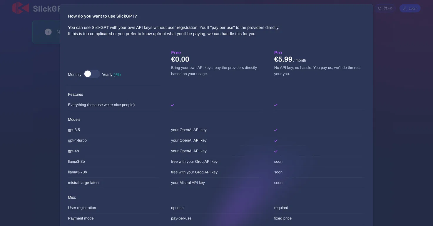Toggle the Monthly/Yearly billing switch
The image size is (433, 226).
coord(92,74)
